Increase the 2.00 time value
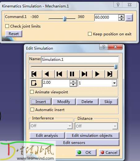 pyautogui.click(x=73, y=82)
